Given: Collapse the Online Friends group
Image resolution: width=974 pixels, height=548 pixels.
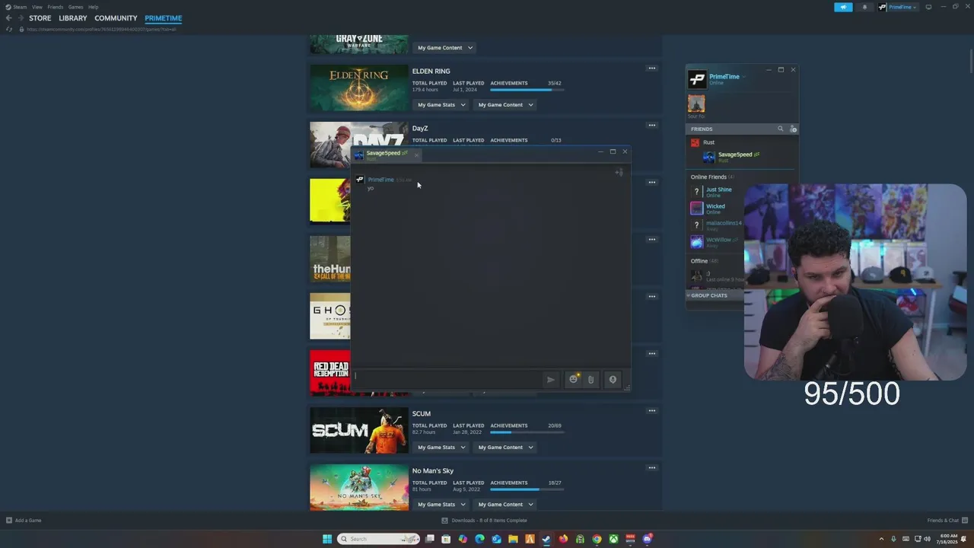Looking at the screenshot, I should tap(712, 177).
